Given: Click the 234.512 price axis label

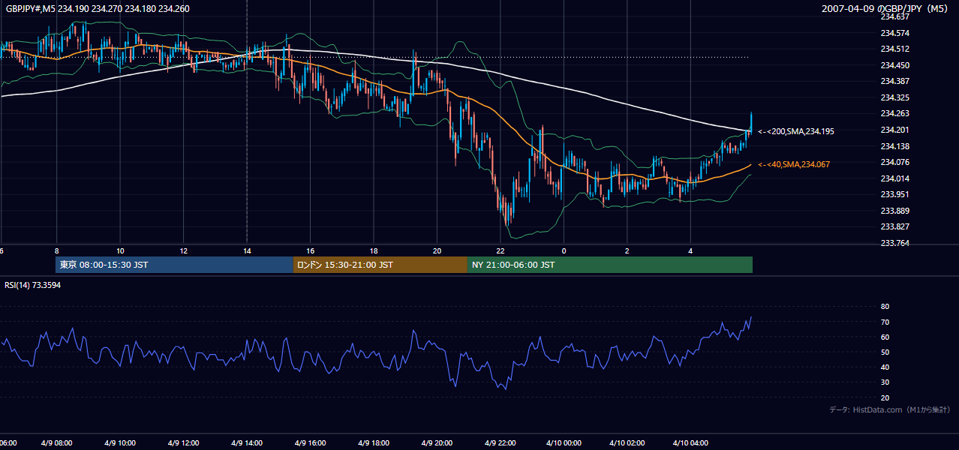Looking at the screenshot, I should [894, 49].
